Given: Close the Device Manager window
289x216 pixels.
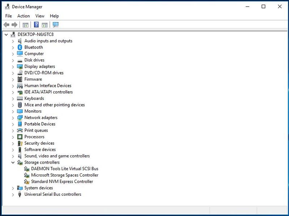Looking at the screenshot, I should 280,7.
